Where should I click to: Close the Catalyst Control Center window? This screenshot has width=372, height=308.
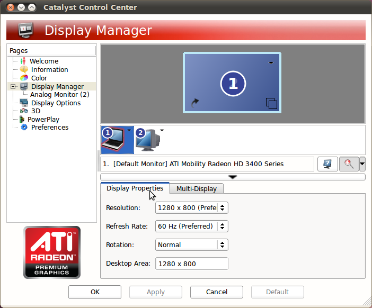coord(11,7)
